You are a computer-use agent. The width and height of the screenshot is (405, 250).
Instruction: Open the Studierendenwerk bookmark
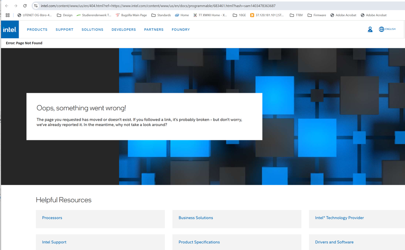tap(94, 15)
